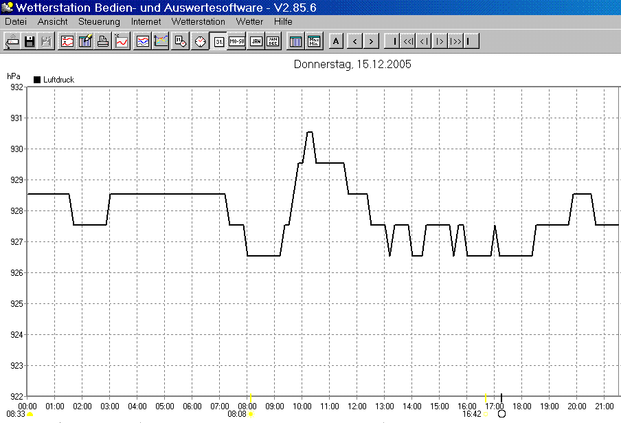This screenshot has width=621, height=423.
Task: Click the single red curve chart icon
Action: click(x=122, y=41)
